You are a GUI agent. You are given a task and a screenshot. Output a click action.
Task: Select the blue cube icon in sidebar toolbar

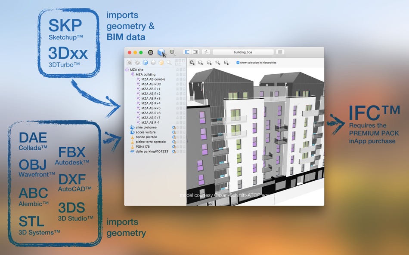coord(145,62)
